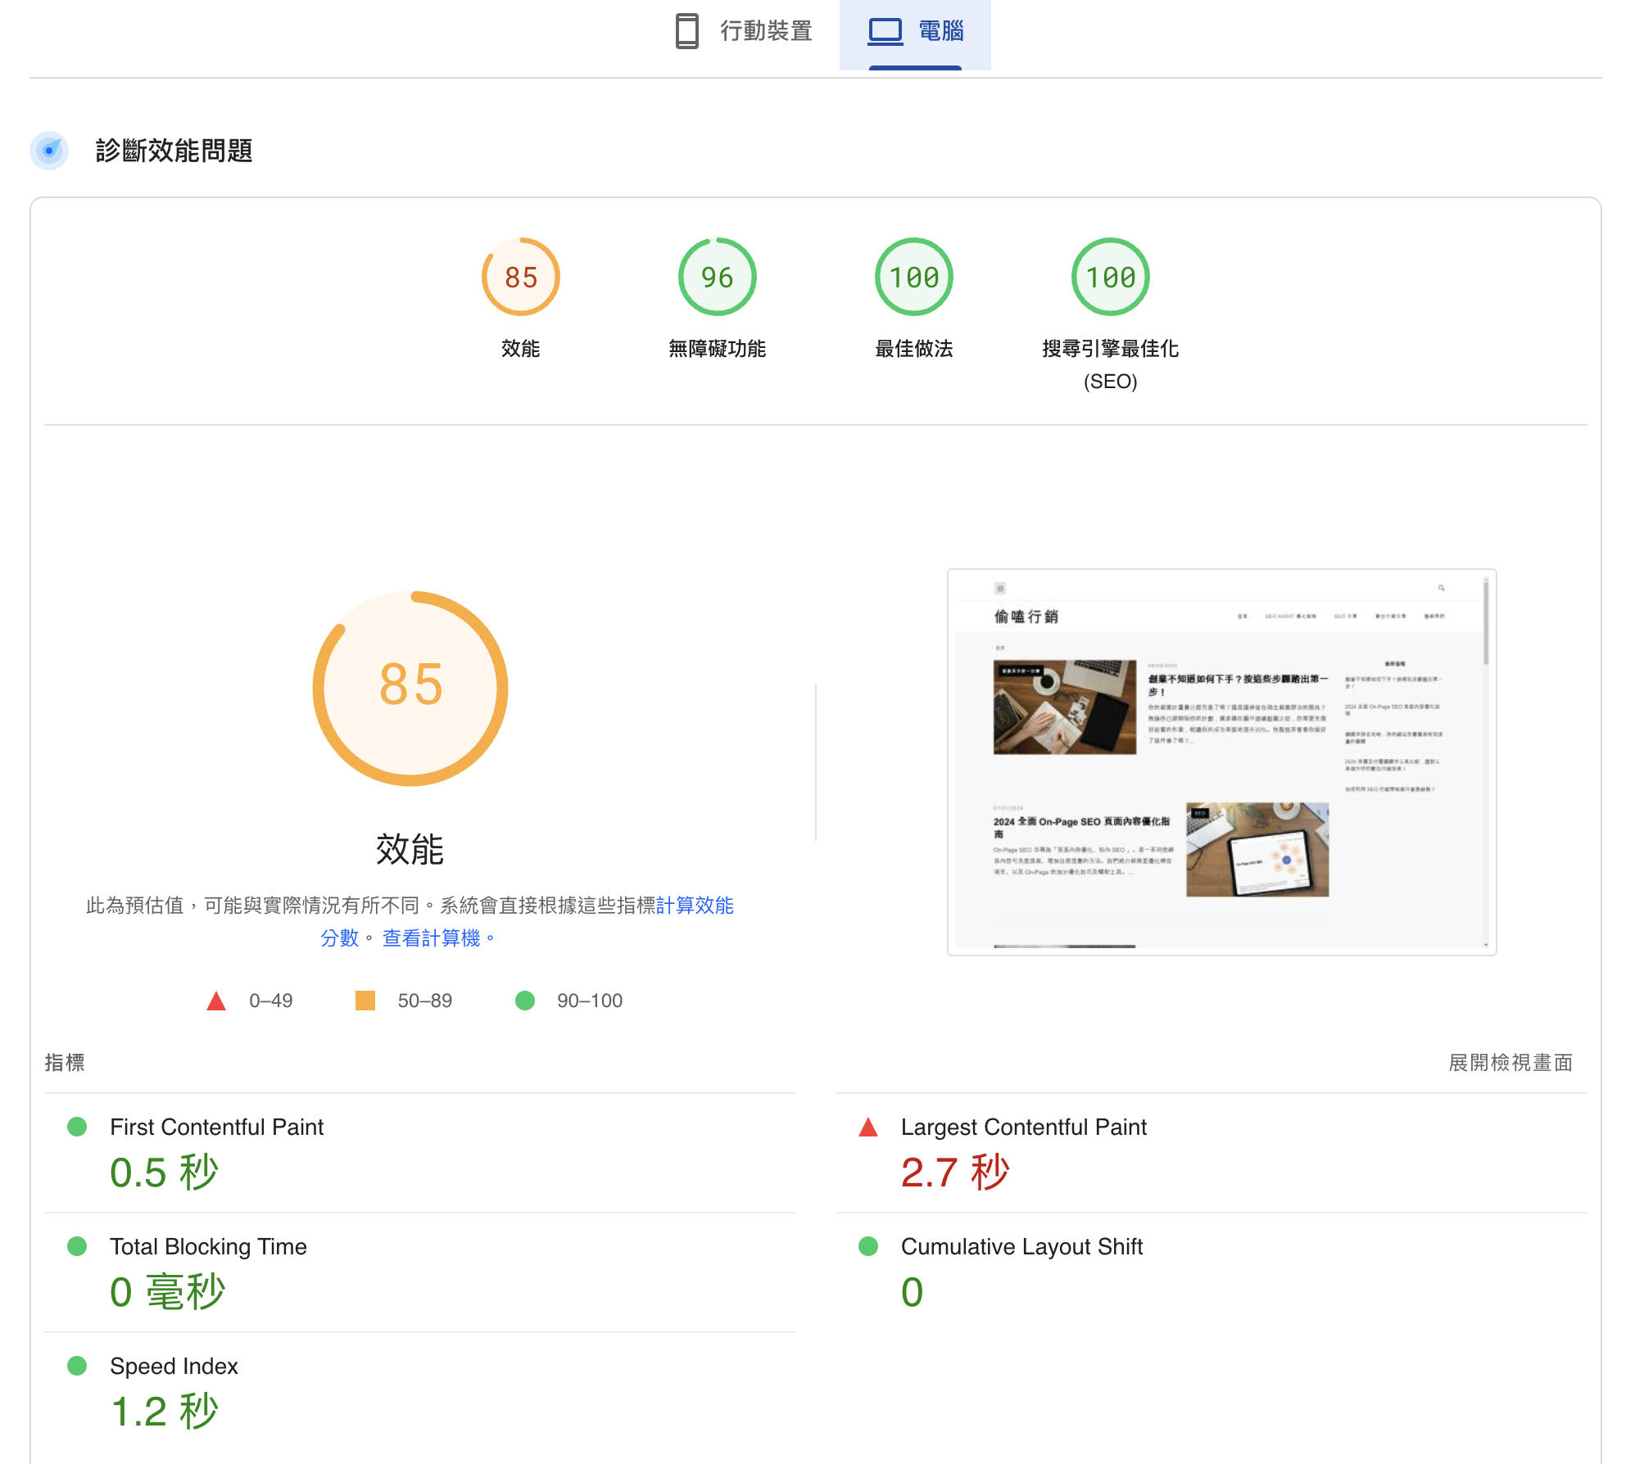Open the 85 效能 score gauge
The height and width of the screenshot is (1464, 1635).
(521, 277)
